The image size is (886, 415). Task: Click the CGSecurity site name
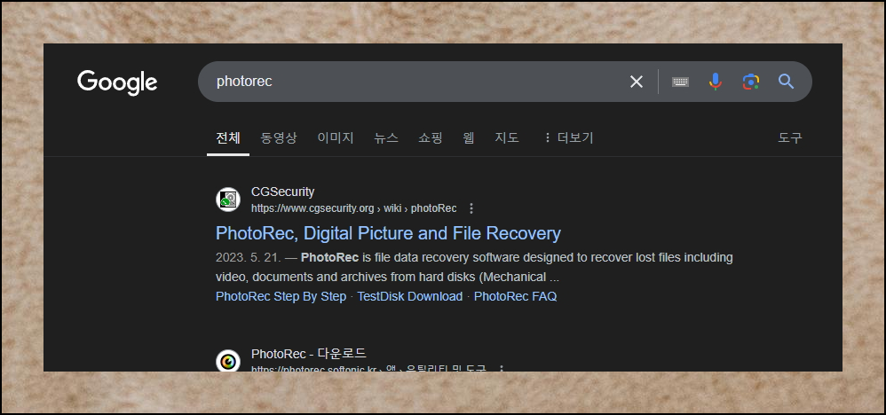(282, 192)
